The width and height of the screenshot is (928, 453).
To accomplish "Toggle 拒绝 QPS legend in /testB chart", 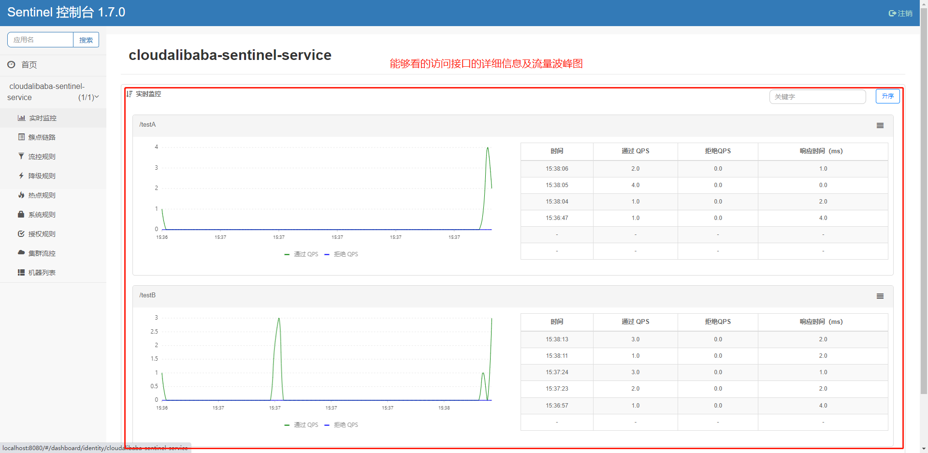I will (341, 425).
